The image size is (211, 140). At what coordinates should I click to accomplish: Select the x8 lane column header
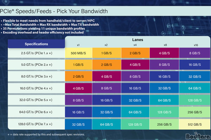(165, 45)
